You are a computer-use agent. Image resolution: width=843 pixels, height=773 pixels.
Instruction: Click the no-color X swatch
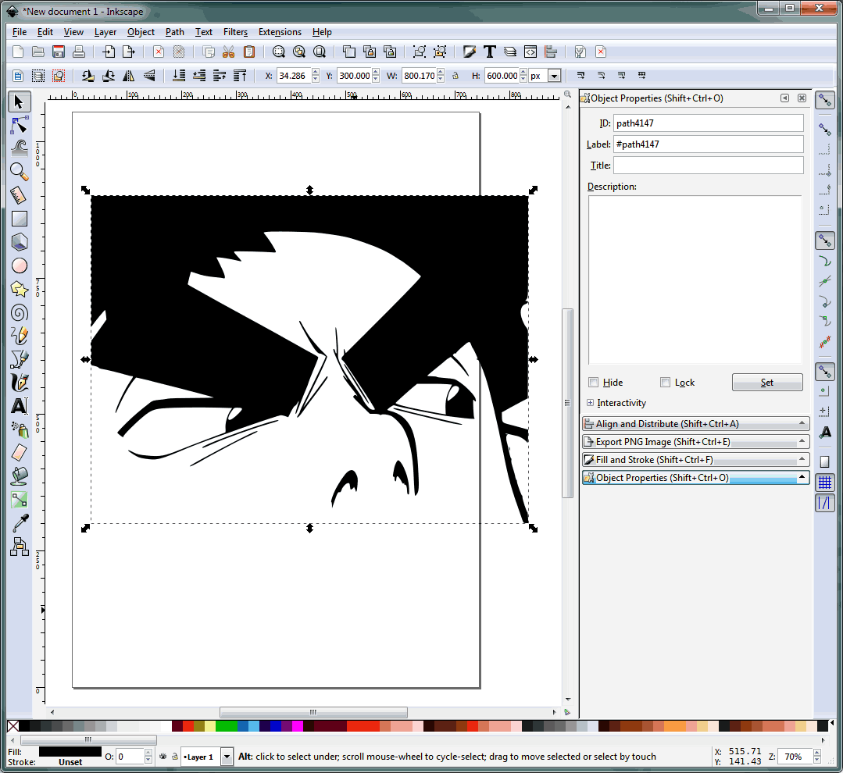[x=13, y=726]
